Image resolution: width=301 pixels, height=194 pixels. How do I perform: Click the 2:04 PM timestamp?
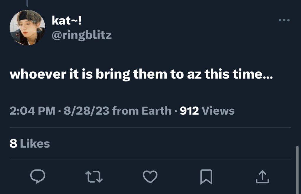pos(32,111)
